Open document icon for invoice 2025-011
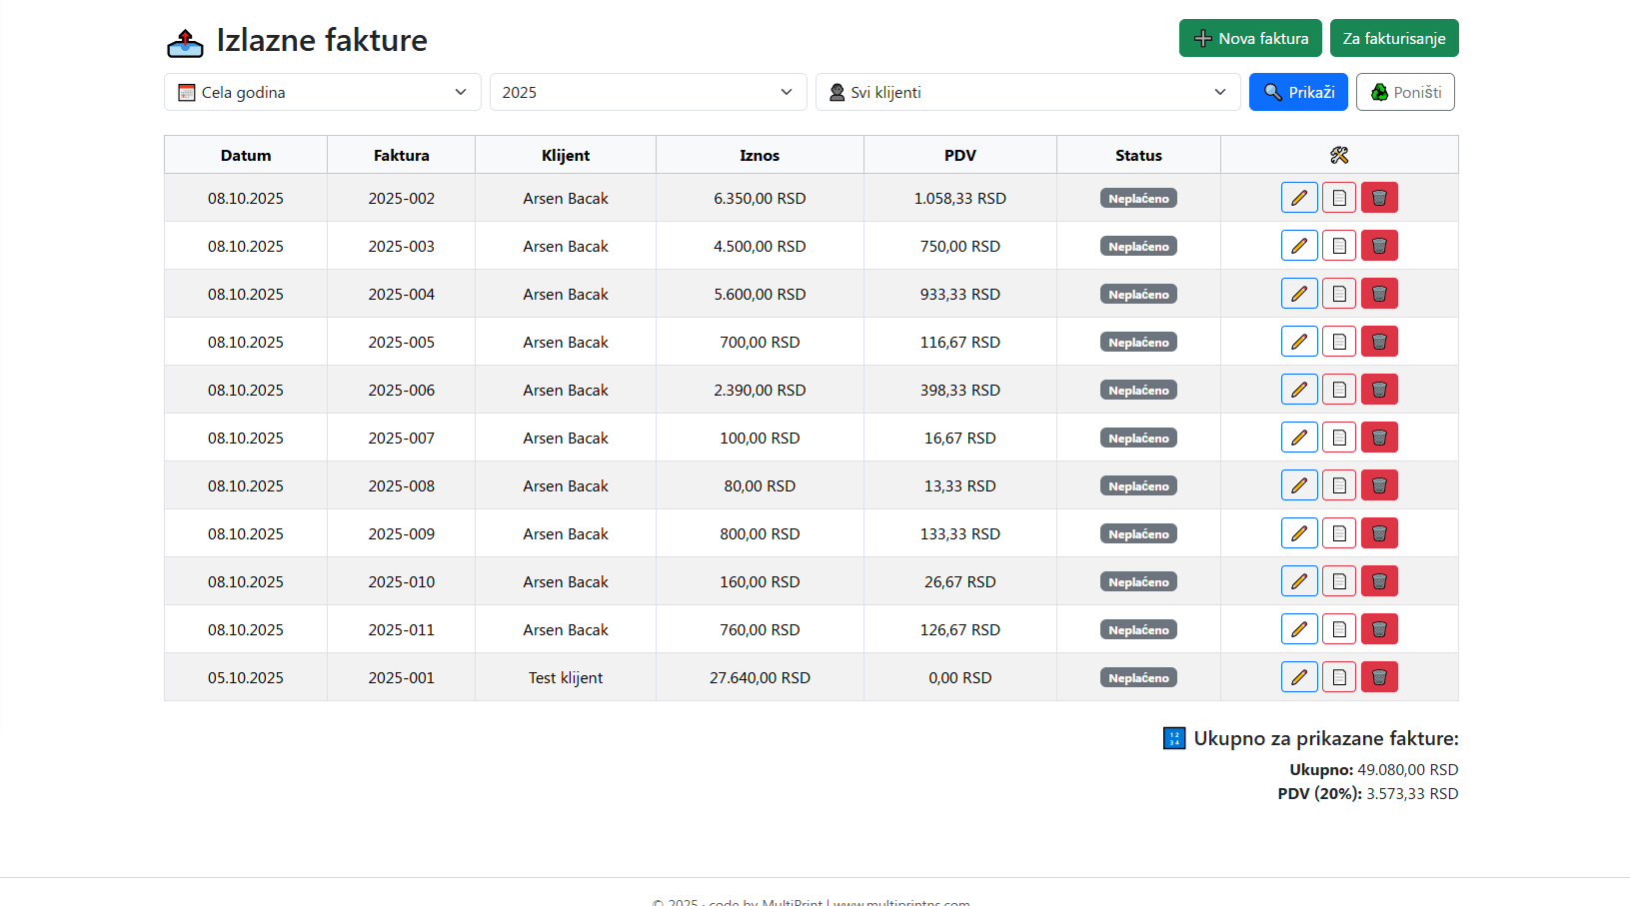This screenshot has height=906, width=1630. [1338, 629]
